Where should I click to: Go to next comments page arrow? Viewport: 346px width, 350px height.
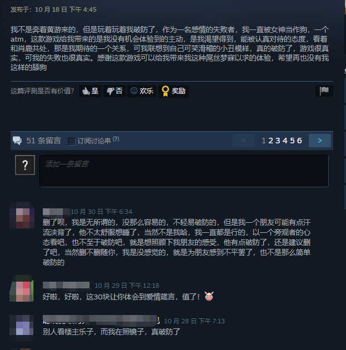pyautogui.click(x=320, y=141)
